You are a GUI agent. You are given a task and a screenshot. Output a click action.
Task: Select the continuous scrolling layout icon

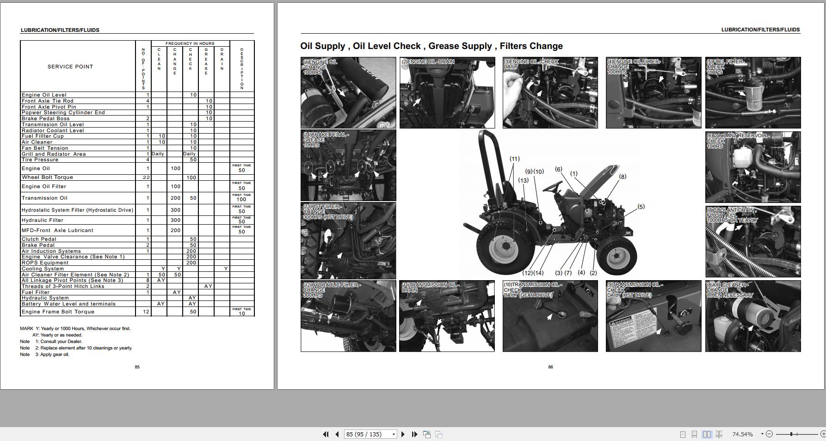(x=695, y=434)
